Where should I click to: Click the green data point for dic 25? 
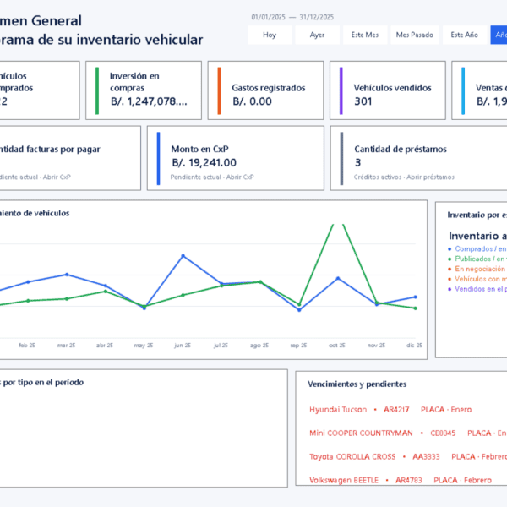tap(416, 308)
